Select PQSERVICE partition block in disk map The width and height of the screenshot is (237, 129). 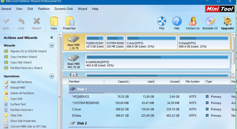pyautogui.click(x=95, y=42)
